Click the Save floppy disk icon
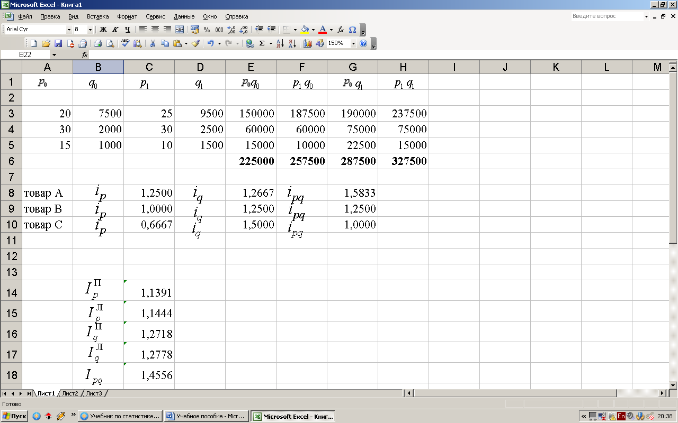 tap(58, 43)
